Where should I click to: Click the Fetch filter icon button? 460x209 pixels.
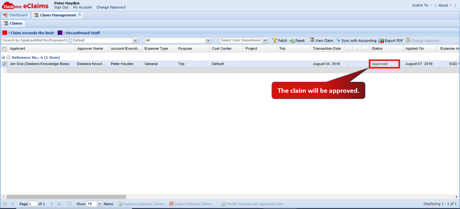point(279,41)
